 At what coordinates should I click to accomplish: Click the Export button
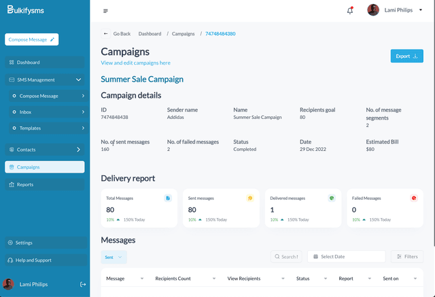pyautogui.click(x=406, y=56)
